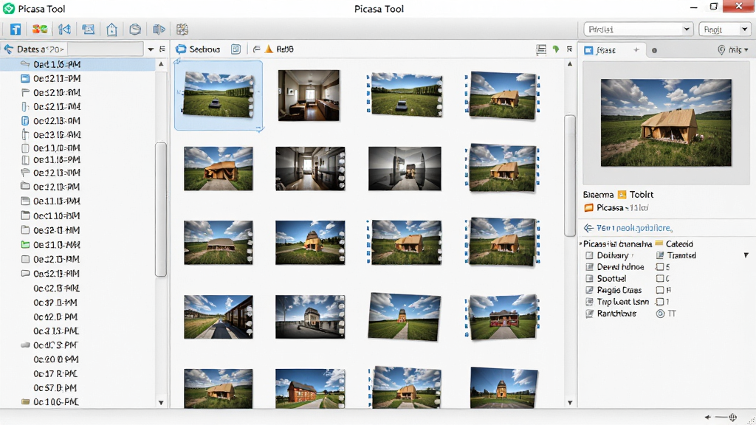
Task: Select the TT radio button
Action: (x=660, y=314)
